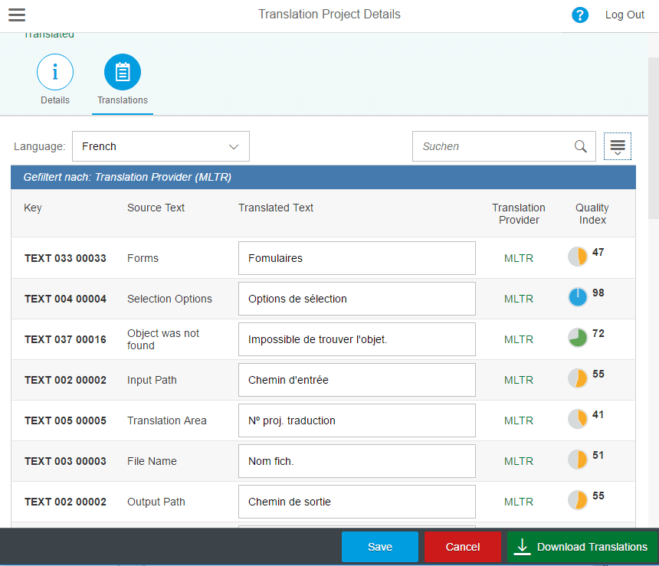Open the MLTR provider link in the Output Path row
The image size is (659, 566).
click(518, 501)
